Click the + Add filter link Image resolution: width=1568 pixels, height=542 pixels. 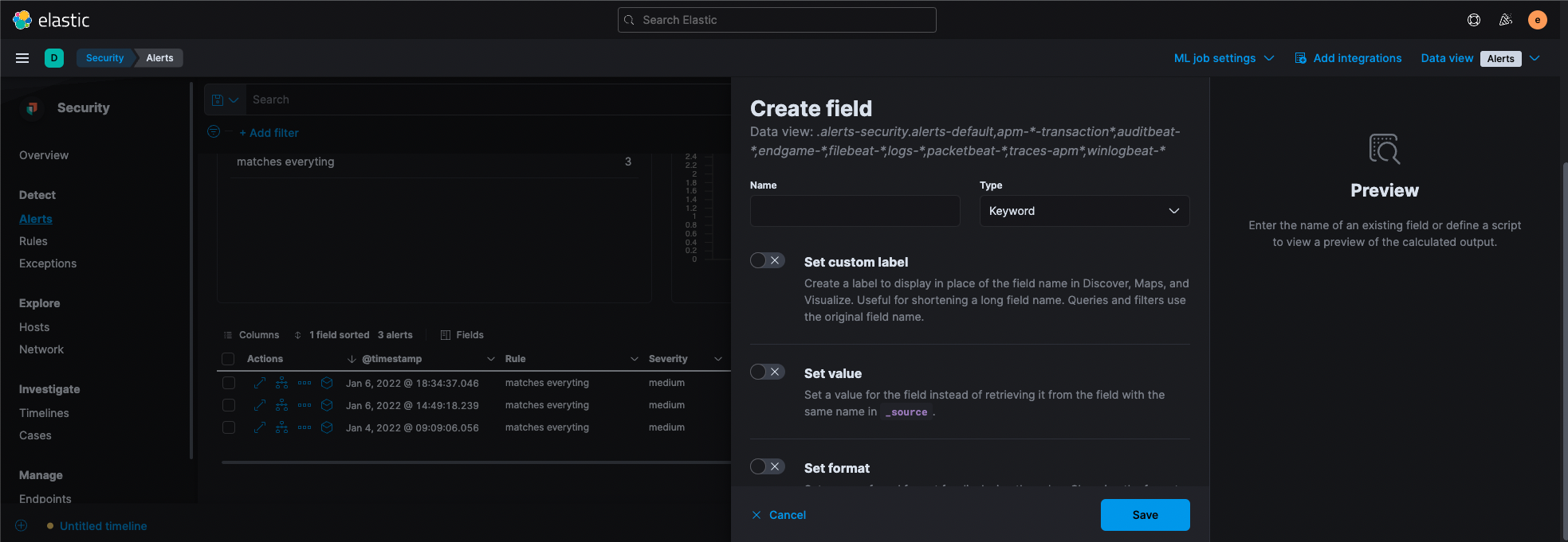point(269,133)
